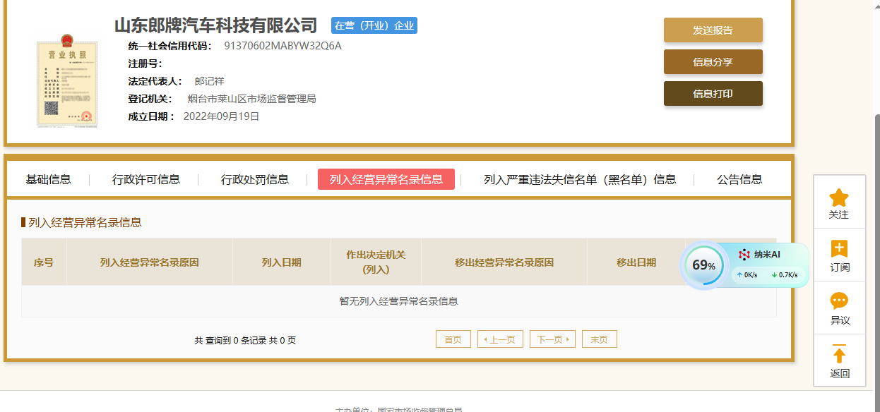
Task: Click the 移出日期 column header
Action: 636,262
